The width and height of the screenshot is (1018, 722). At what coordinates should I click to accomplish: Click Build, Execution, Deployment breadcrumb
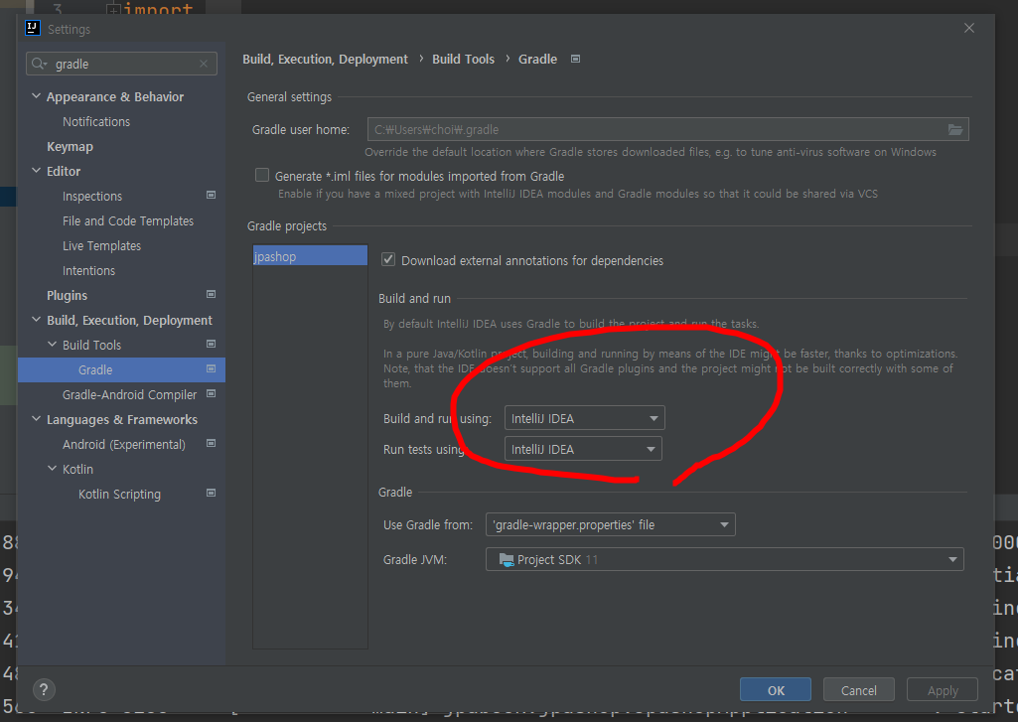[x=326, y=59]
